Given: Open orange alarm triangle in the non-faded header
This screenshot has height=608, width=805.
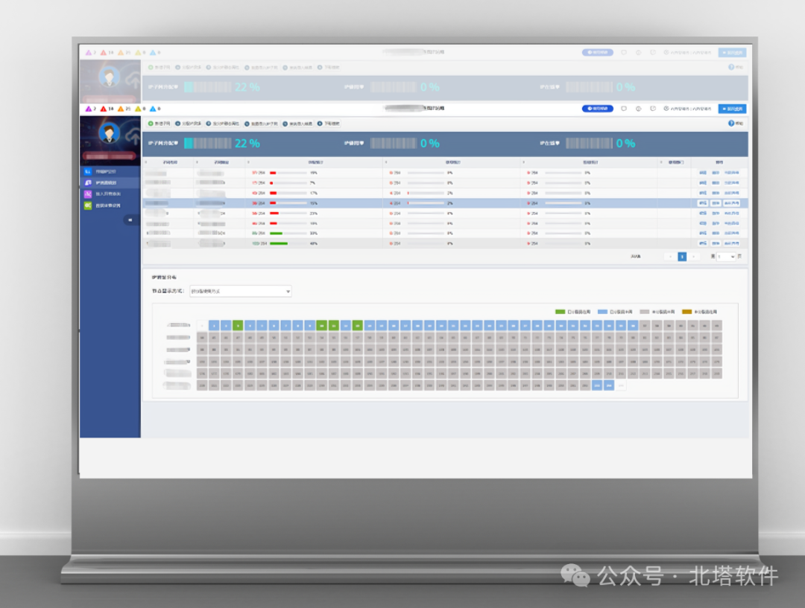Looking at the screenshot, I should 121,109.
